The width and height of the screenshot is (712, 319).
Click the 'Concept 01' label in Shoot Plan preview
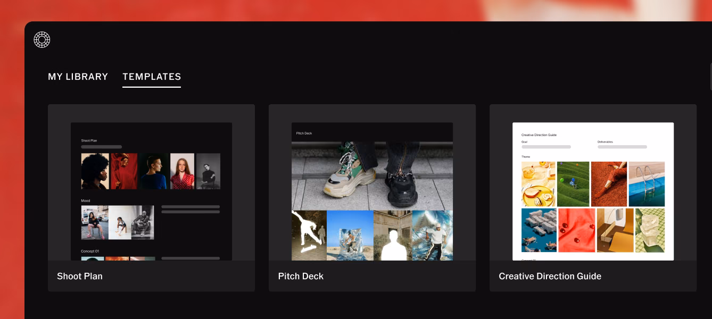tap(90, 251)
